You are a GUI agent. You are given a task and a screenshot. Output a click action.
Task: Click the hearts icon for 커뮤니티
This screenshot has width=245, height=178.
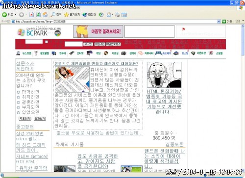[141, 53]
